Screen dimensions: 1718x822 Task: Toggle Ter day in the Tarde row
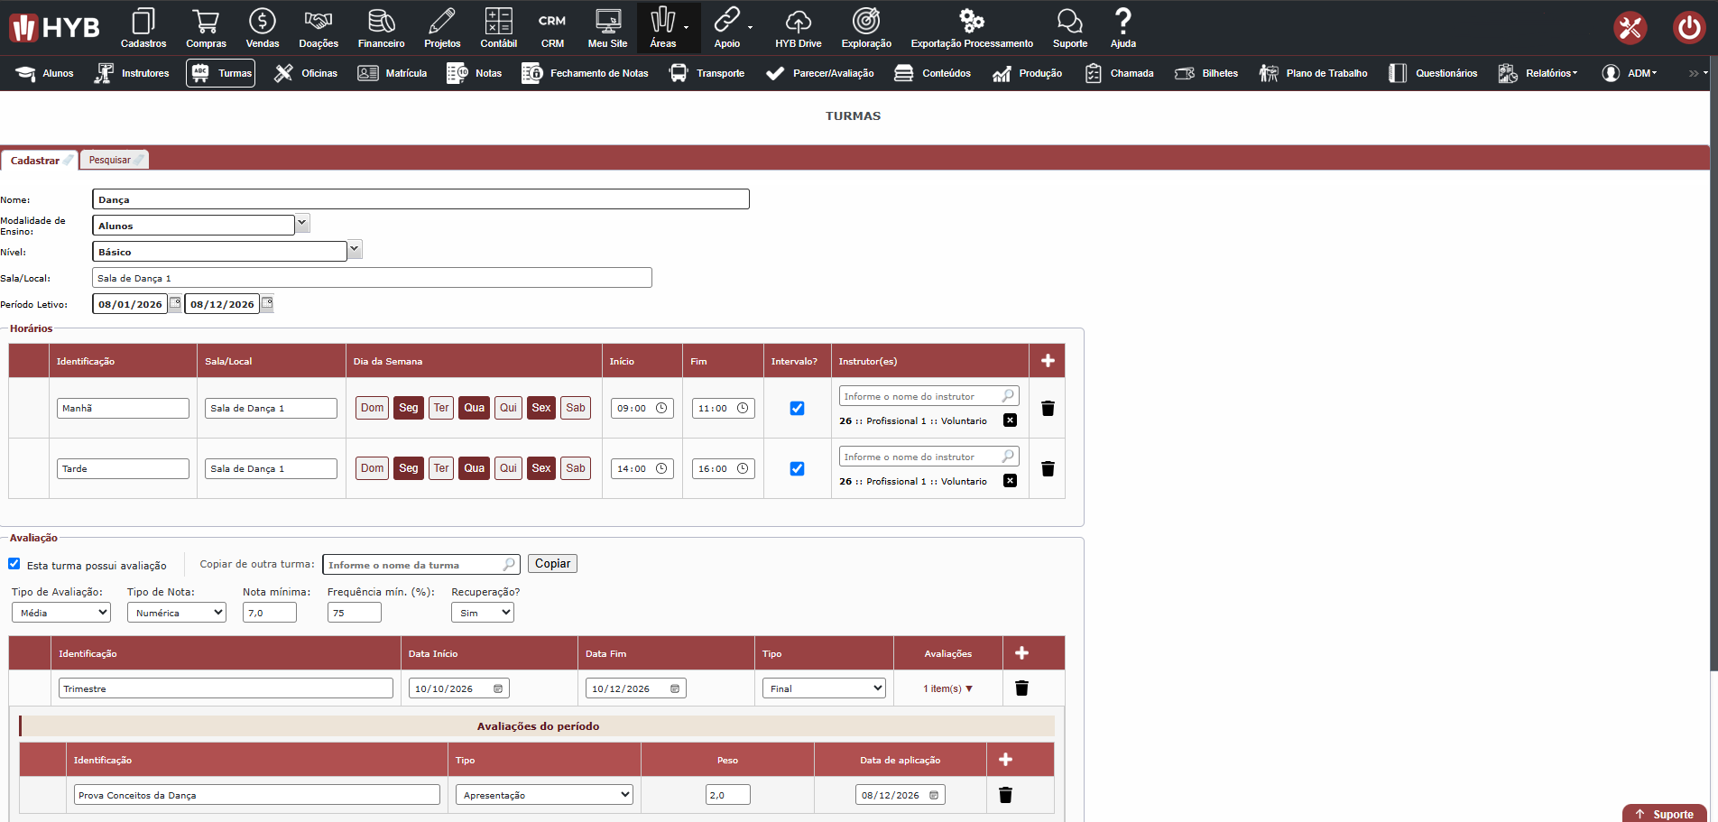[x=441, y=468]
